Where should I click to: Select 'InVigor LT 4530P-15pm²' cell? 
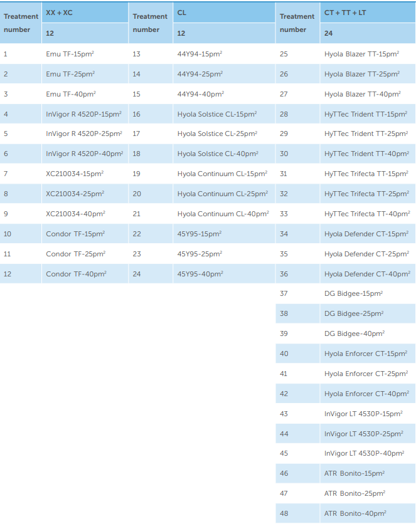tap(368, 414)
